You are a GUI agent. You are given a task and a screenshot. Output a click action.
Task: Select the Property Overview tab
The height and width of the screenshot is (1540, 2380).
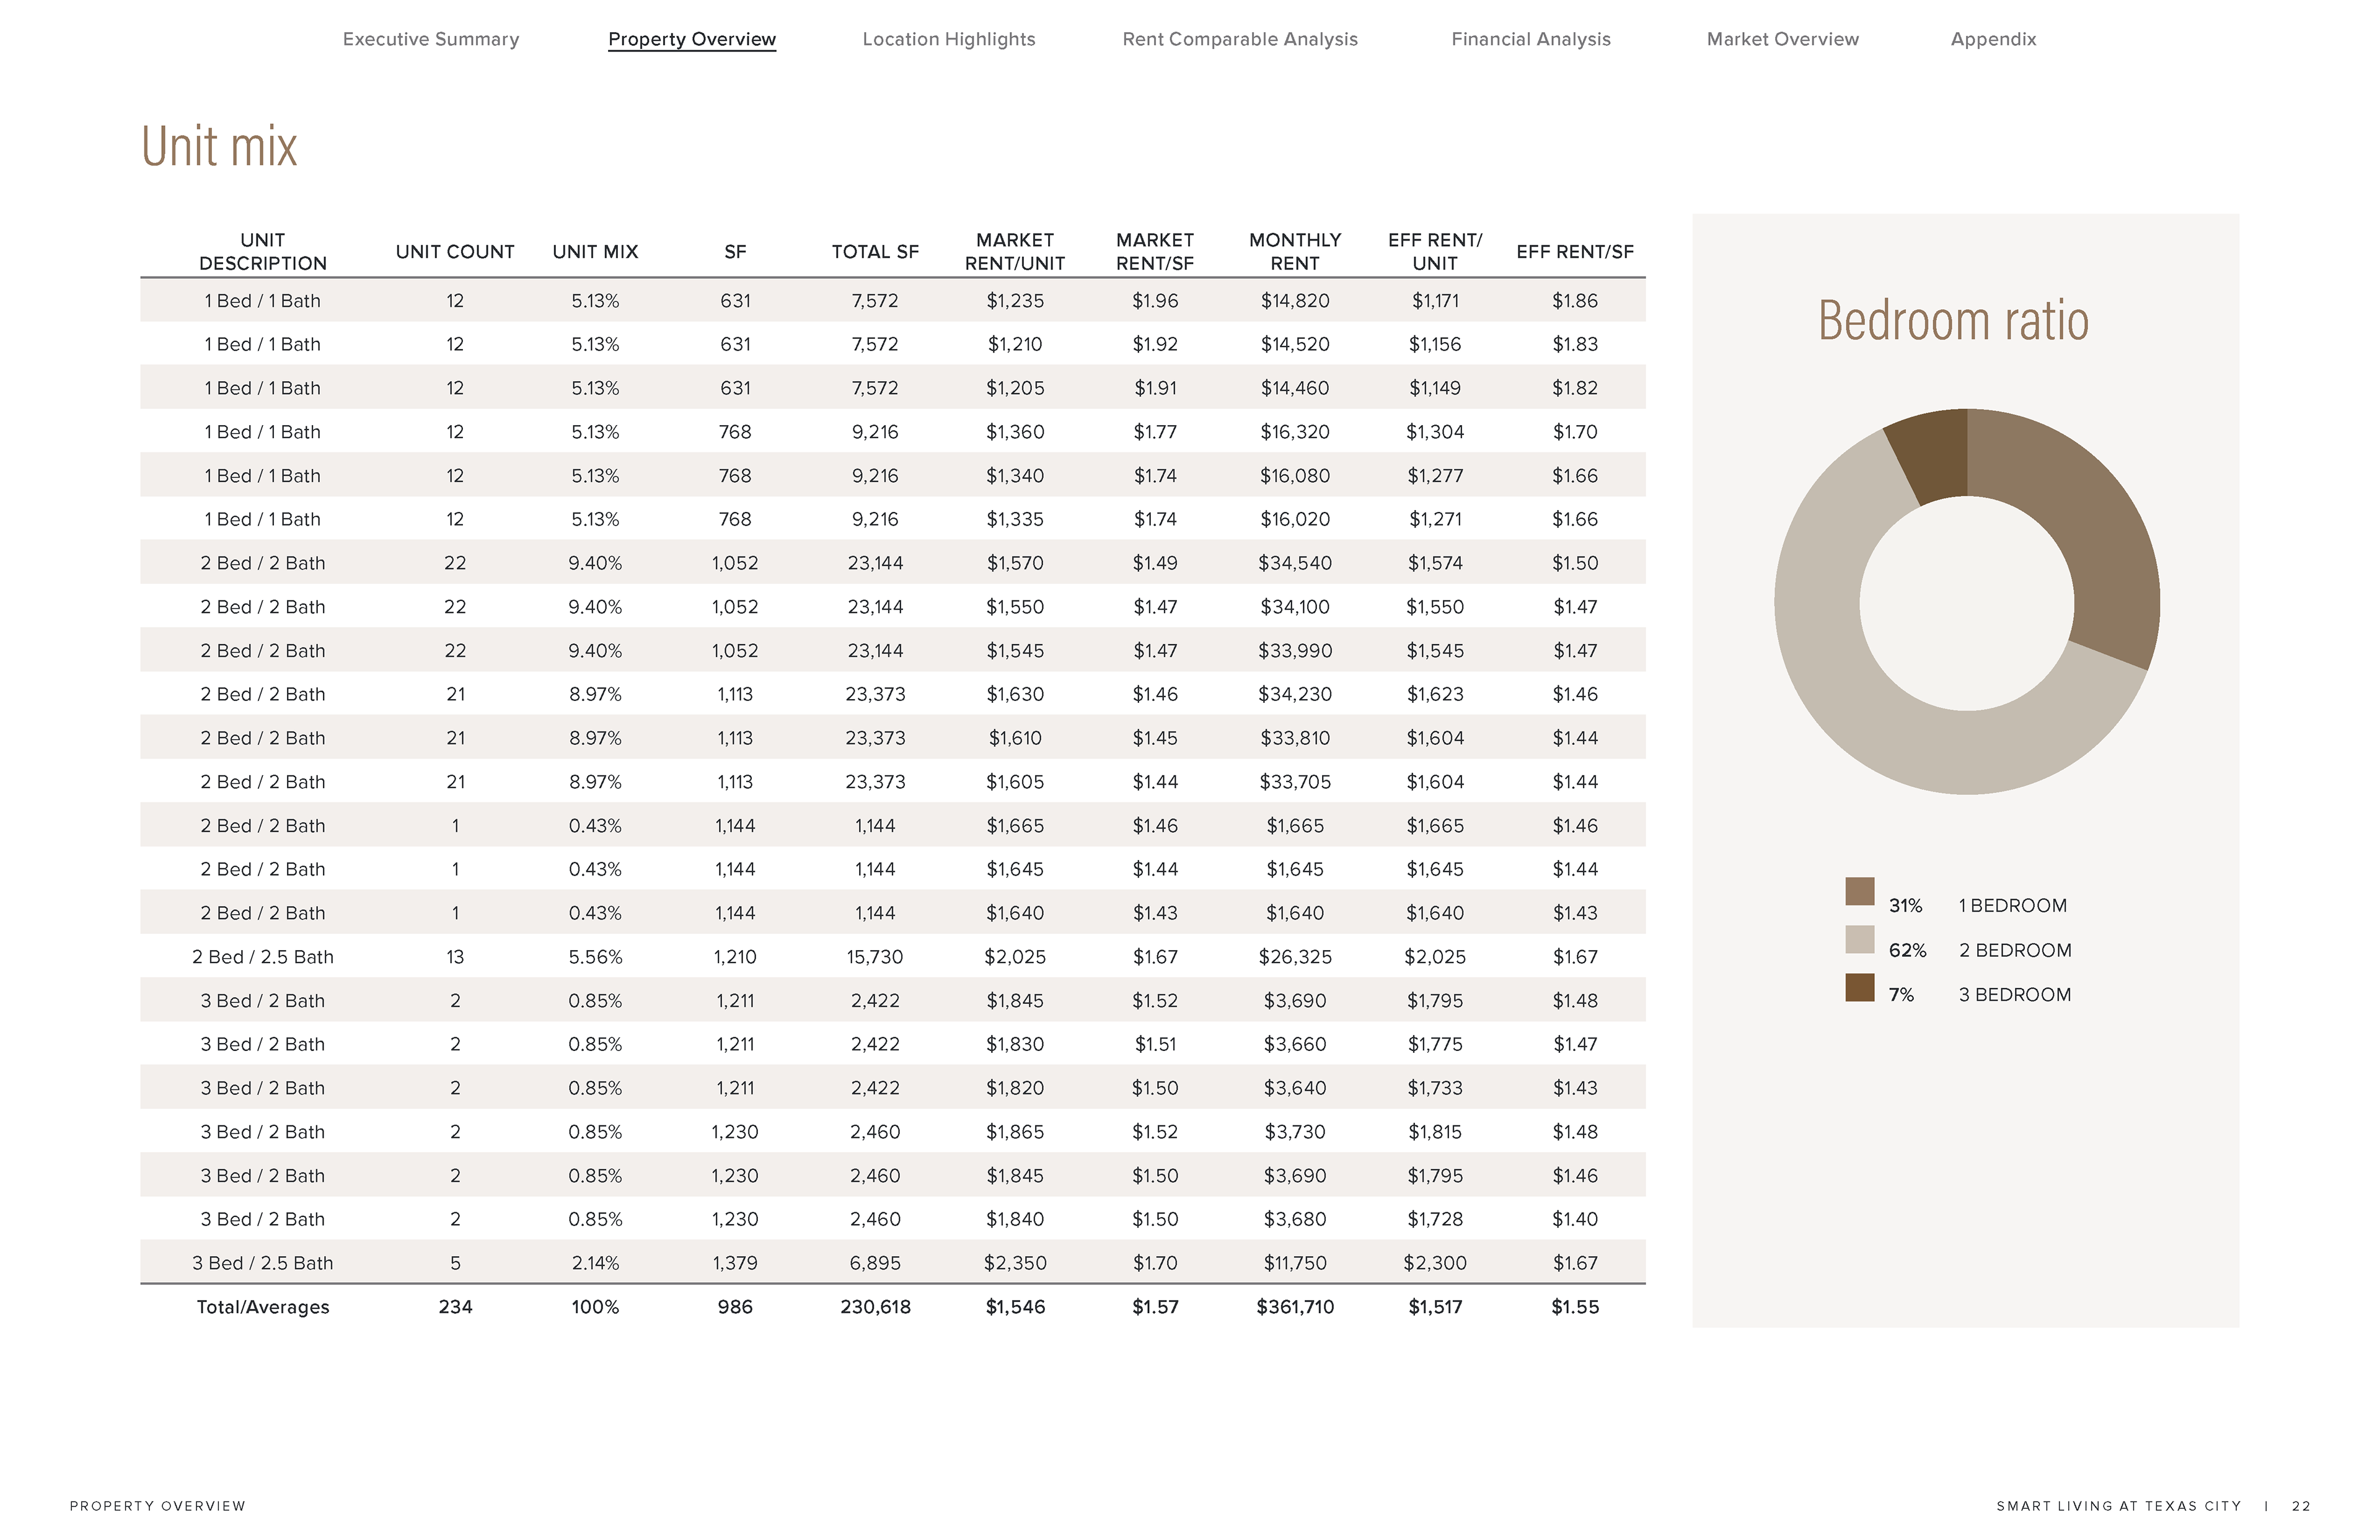coord(691,39)
